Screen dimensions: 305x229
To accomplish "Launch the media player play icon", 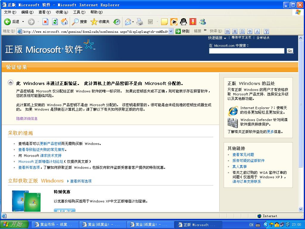I will pyautogui.click(x=174, y=21).
